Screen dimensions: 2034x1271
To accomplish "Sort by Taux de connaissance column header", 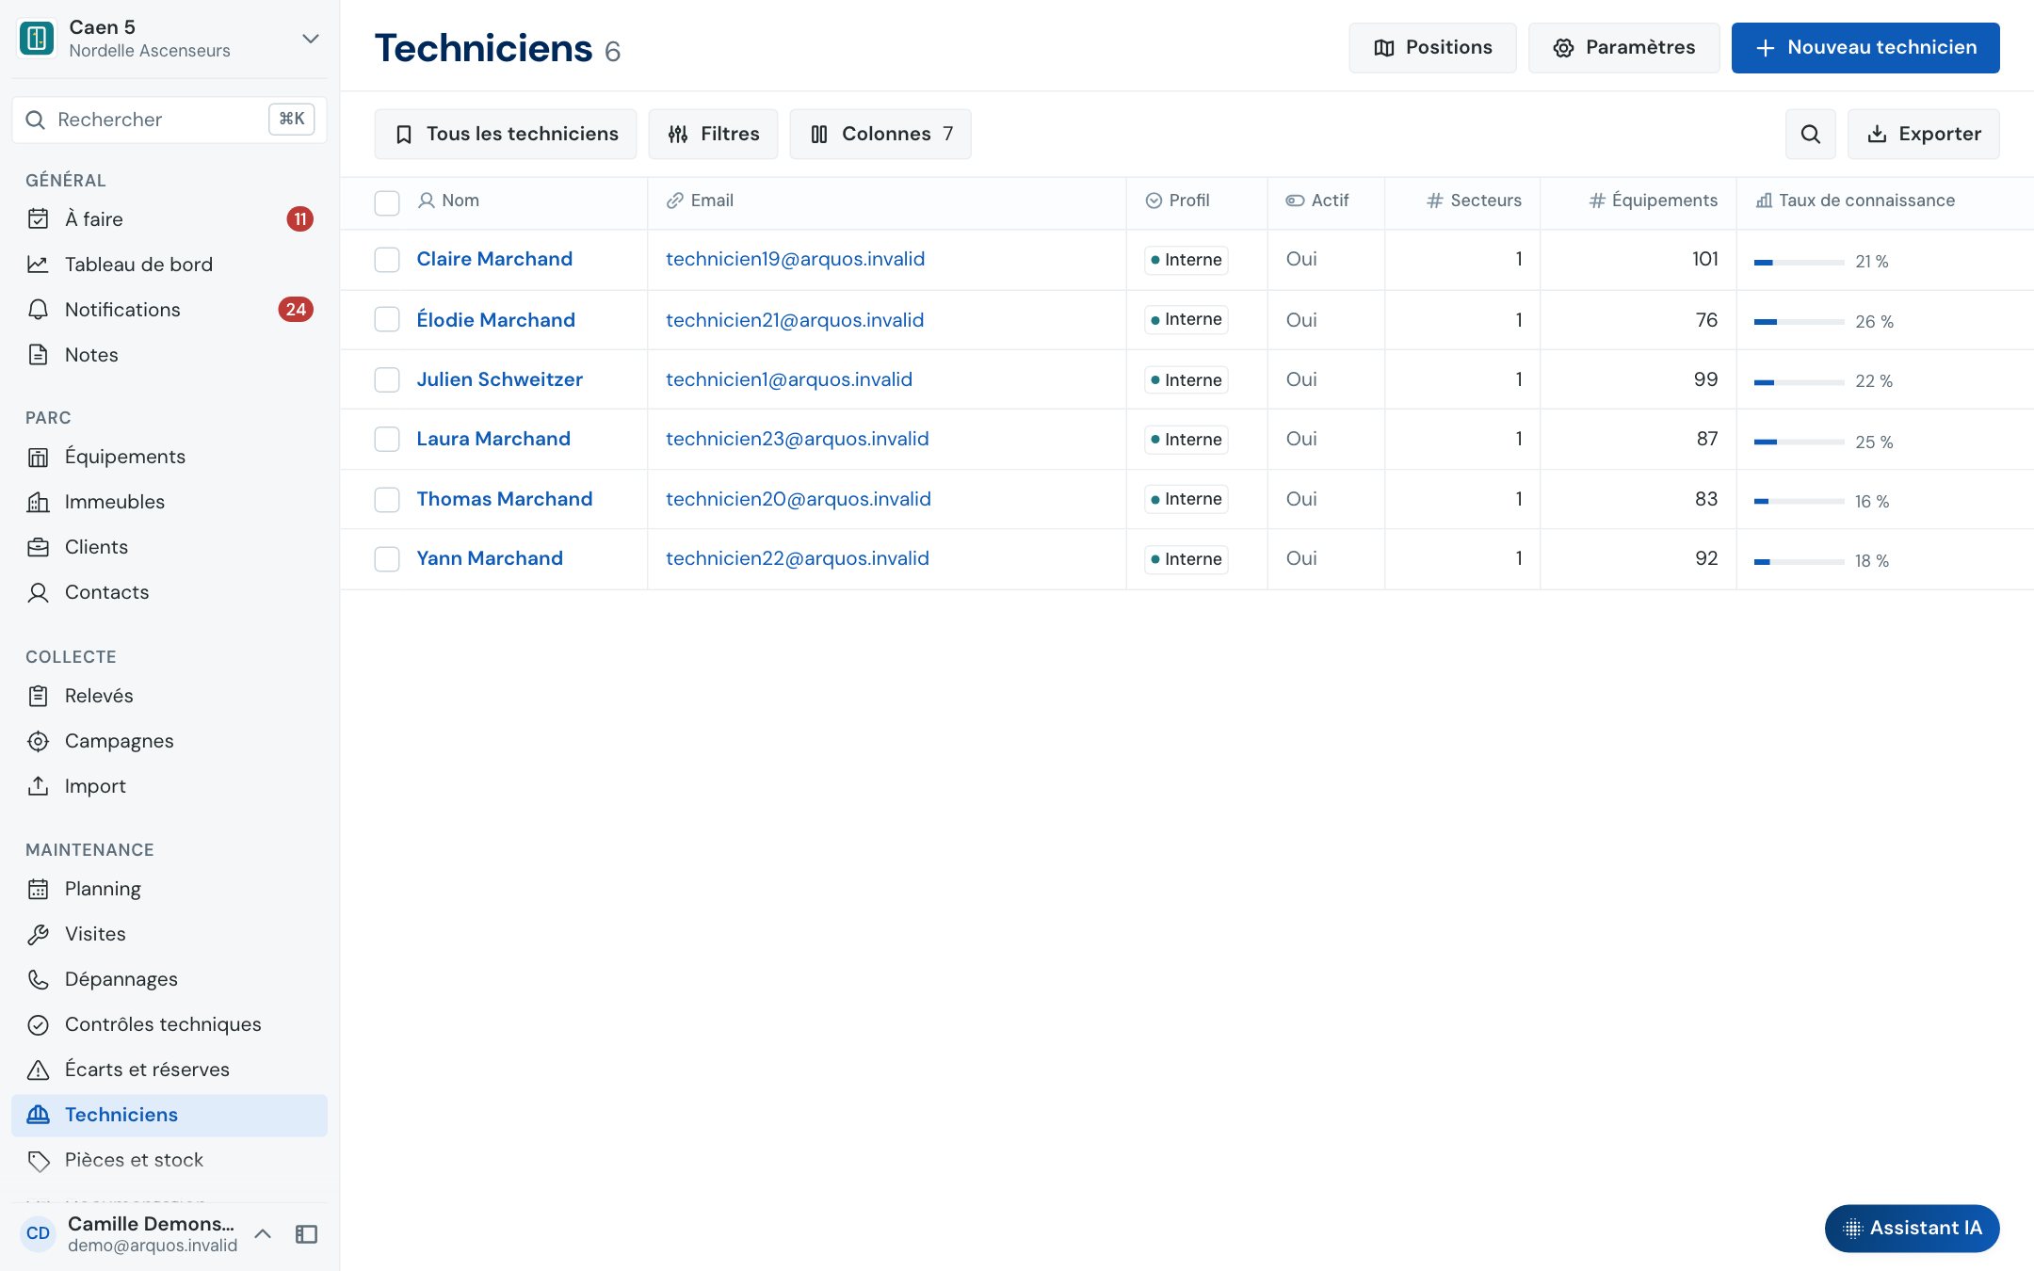I will click(x=1855, y=201).
